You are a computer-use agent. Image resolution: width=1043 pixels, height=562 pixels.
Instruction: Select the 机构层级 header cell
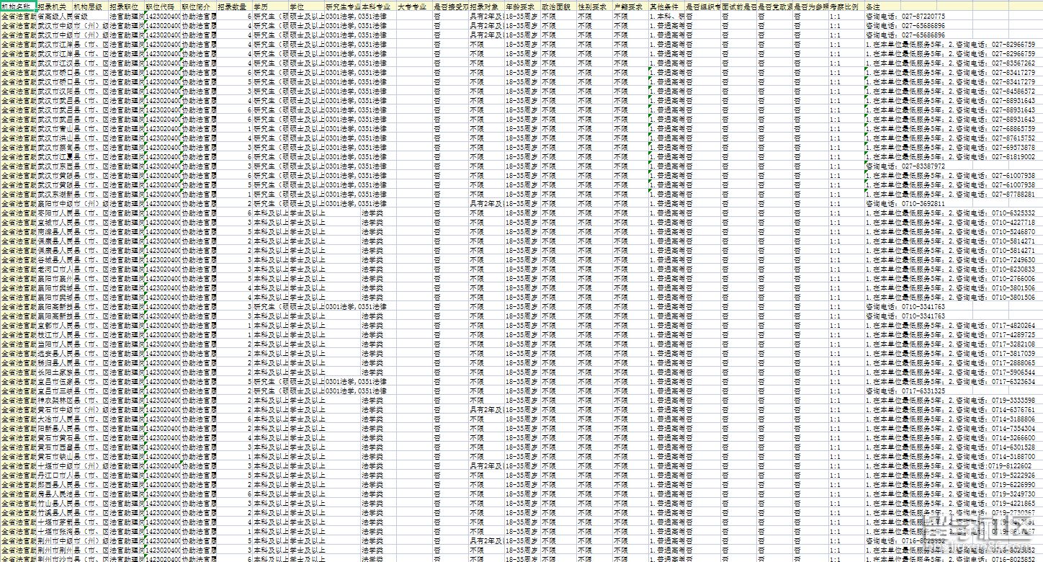tap(90, 6)
